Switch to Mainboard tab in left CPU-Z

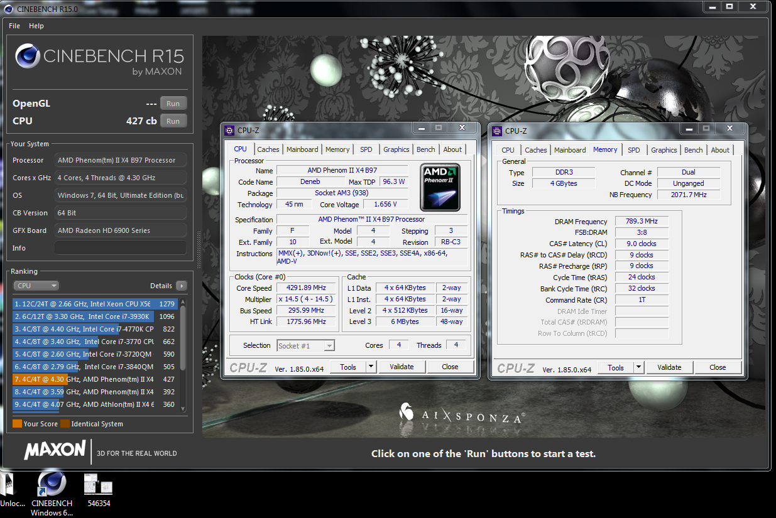(302, 149)
